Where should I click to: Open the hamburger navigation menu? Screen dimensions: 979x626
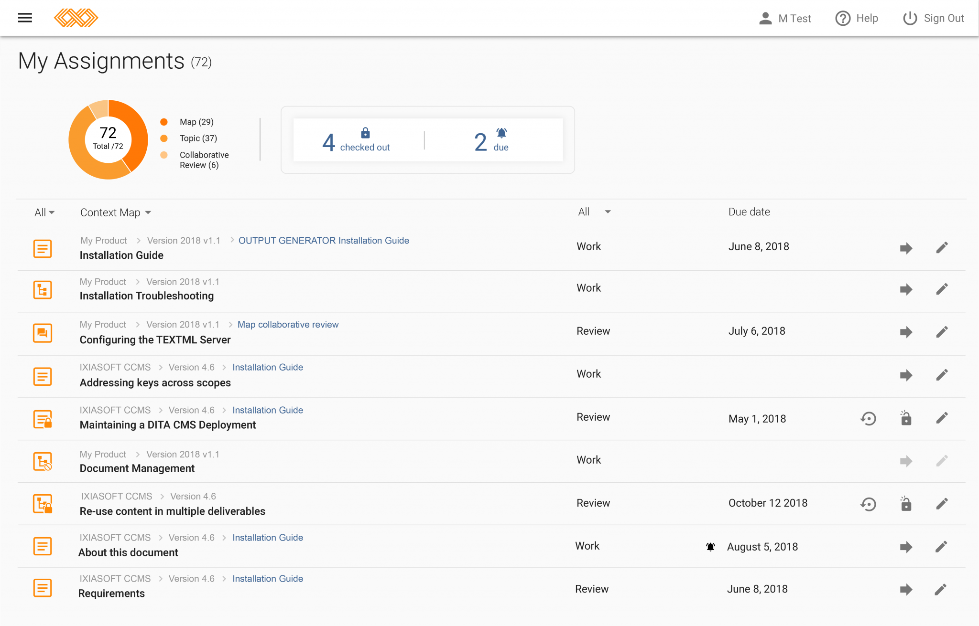[25, 18]
